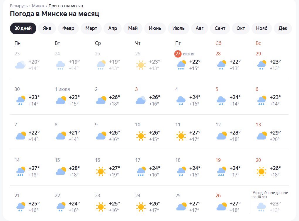The image size is (299, 221).
Task: Click the sun icon on July 20
Action: pyautogui.click(x=261, y=171)
